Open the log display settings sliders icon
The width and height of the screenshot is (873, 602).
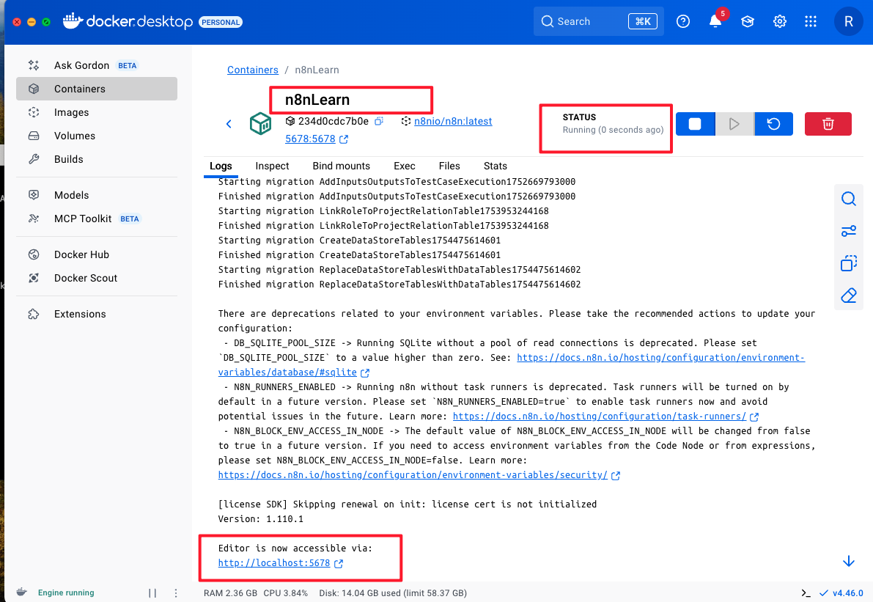[849, 230]
